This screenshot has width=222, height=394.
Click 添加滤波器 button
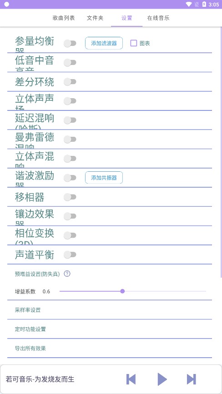tap(104, 43)
